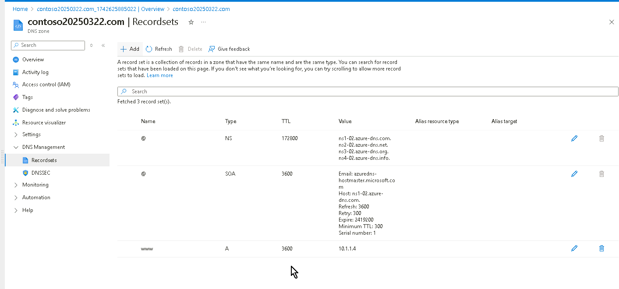619x289 pixels.
Task: Click ns1-02.azure-dns.com. in the NS row
Action: point(365,138)
